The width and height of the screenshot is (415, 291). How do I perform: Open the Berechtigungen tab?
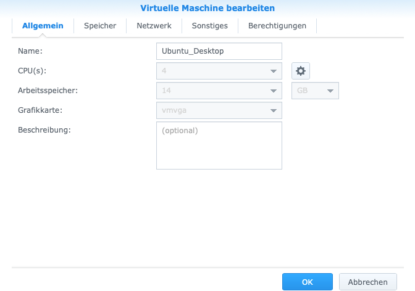[x=277, y=26]
